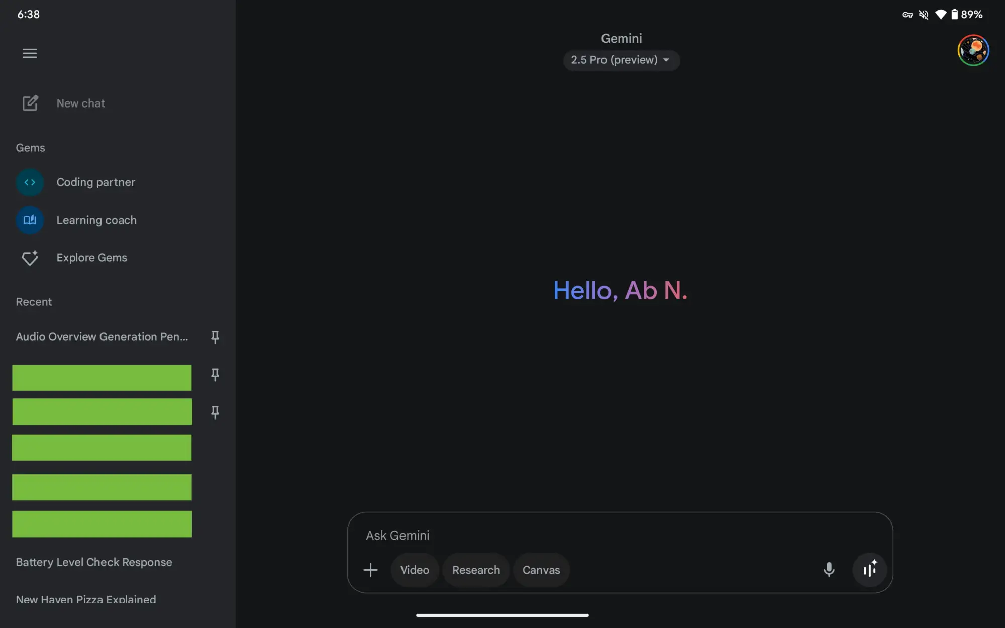Screen dimensions: 1005x628
Task: Open Battery Level Check Response chat
Action: (x=94, y=562)
